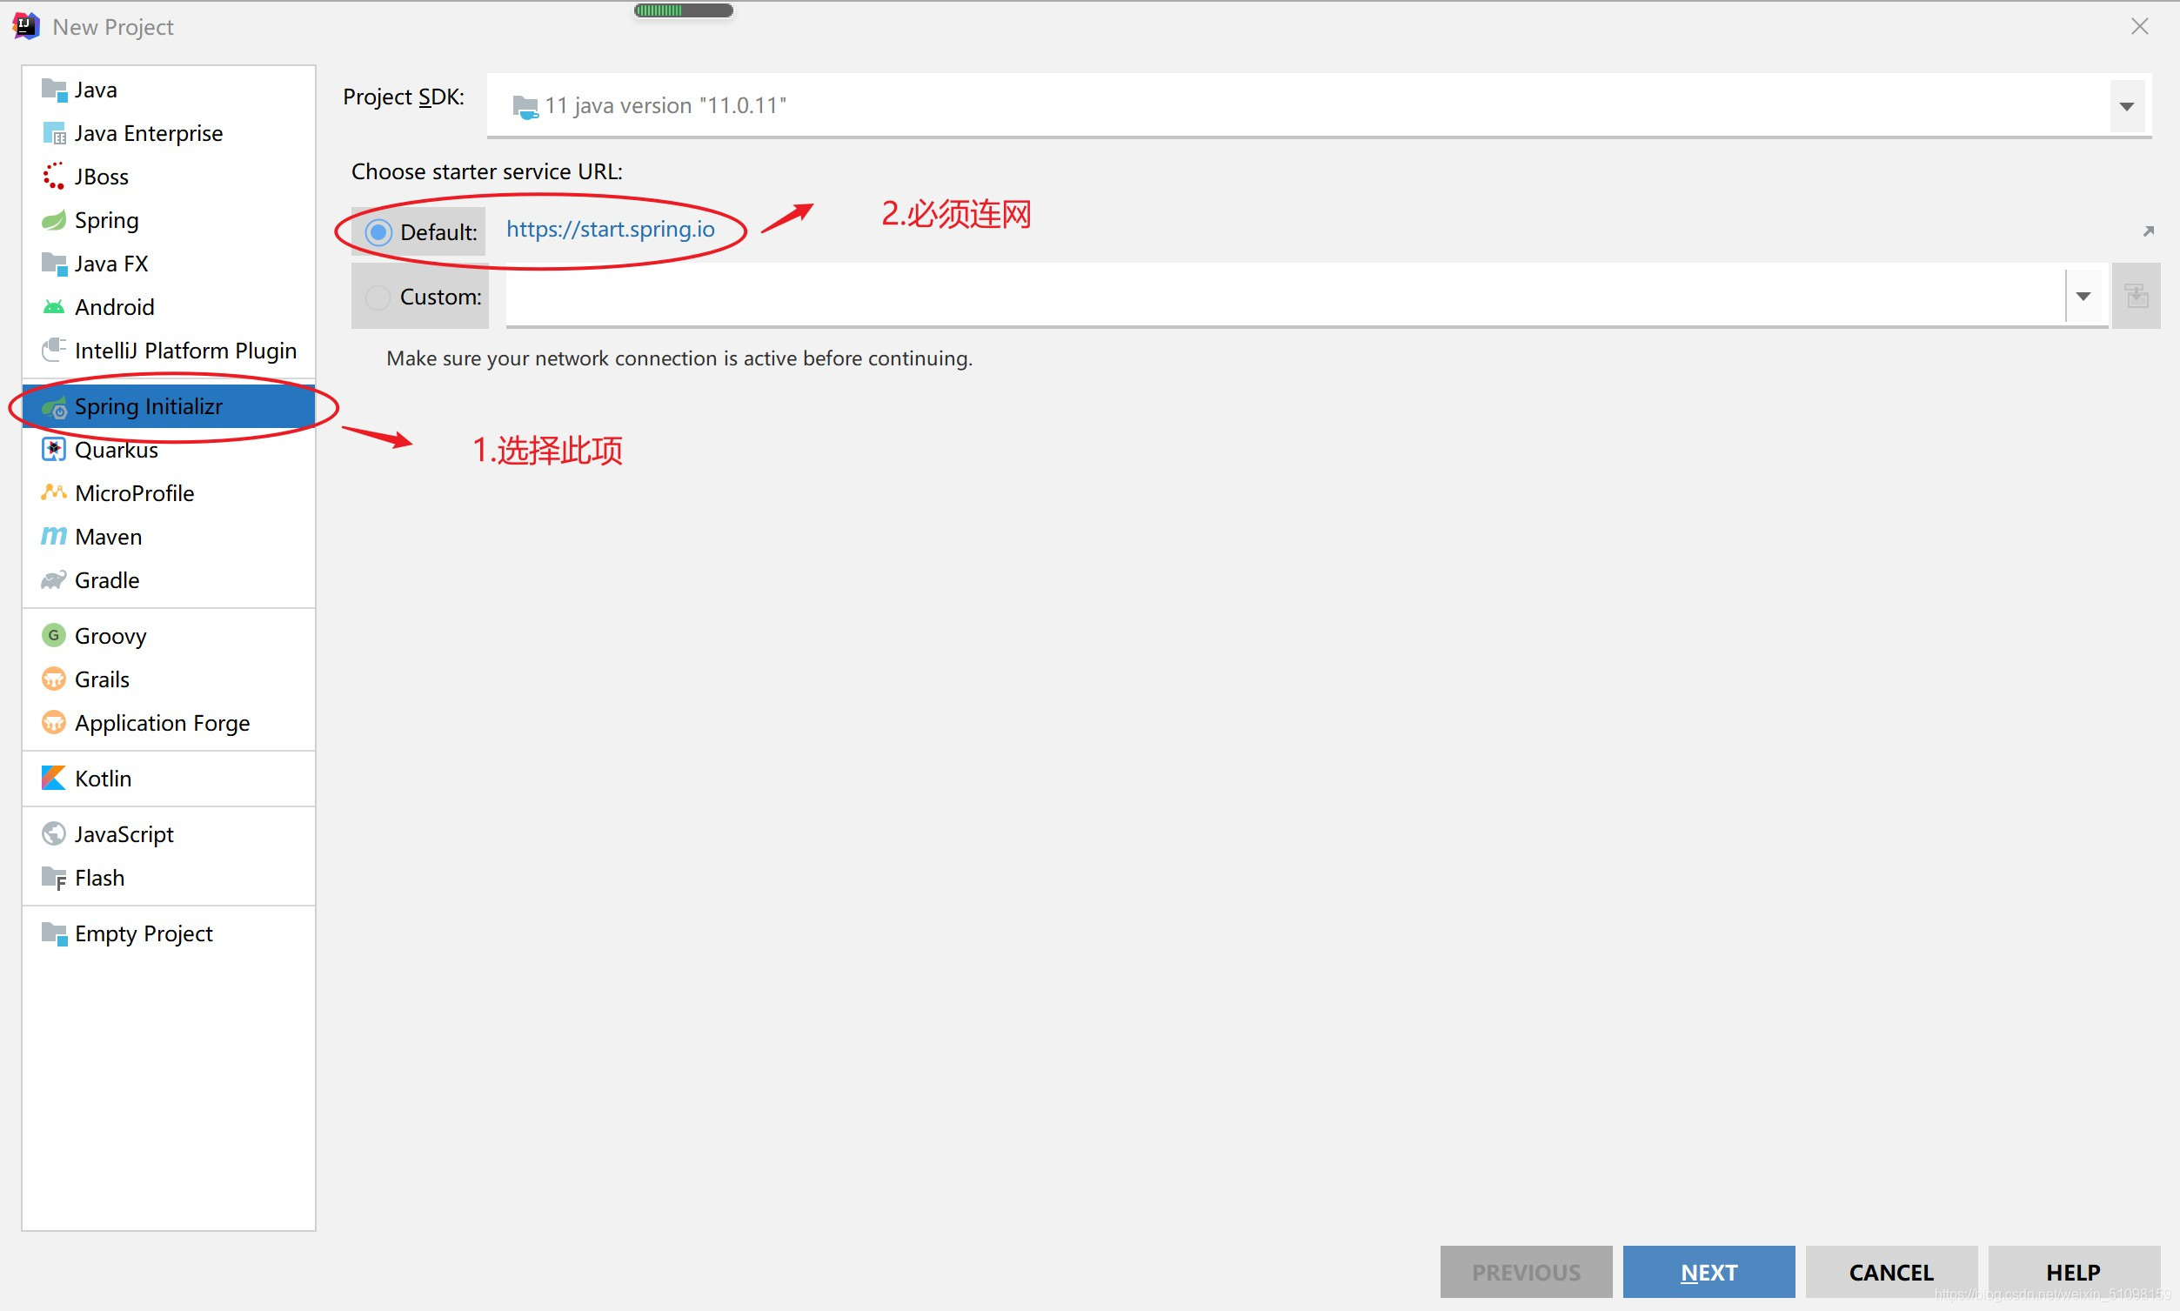Click the Grails icon
2180x1311 pixels.
tap(54, 679)
